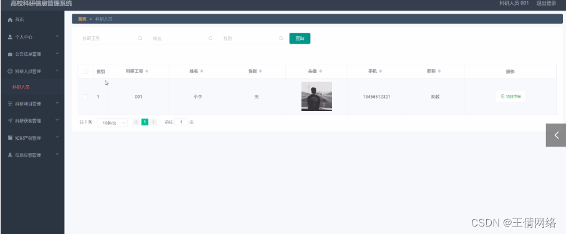Click the 操作 column header
This screenshot has height=234, width=566.
[510, 72]
